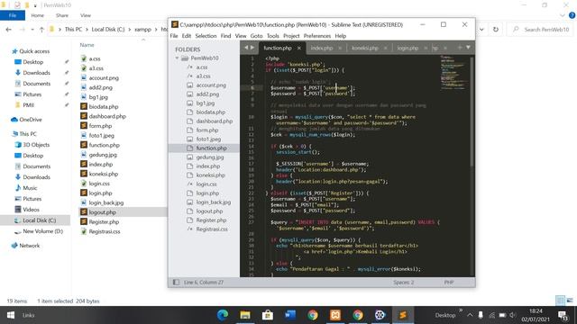Screen dimensions: 577x324
Task: Click the volume icon in system tray
Action: tap(513, 315)
